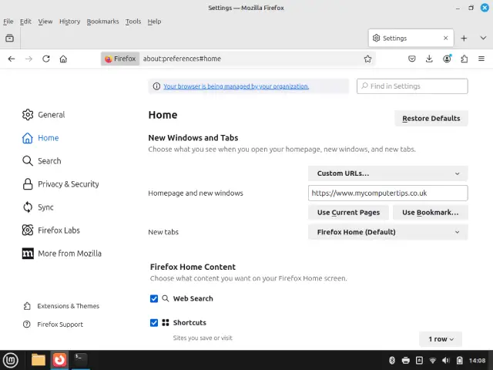493x370 pixels.
Task: Click the Firefox identity badge in address bar
Action: 120,59
